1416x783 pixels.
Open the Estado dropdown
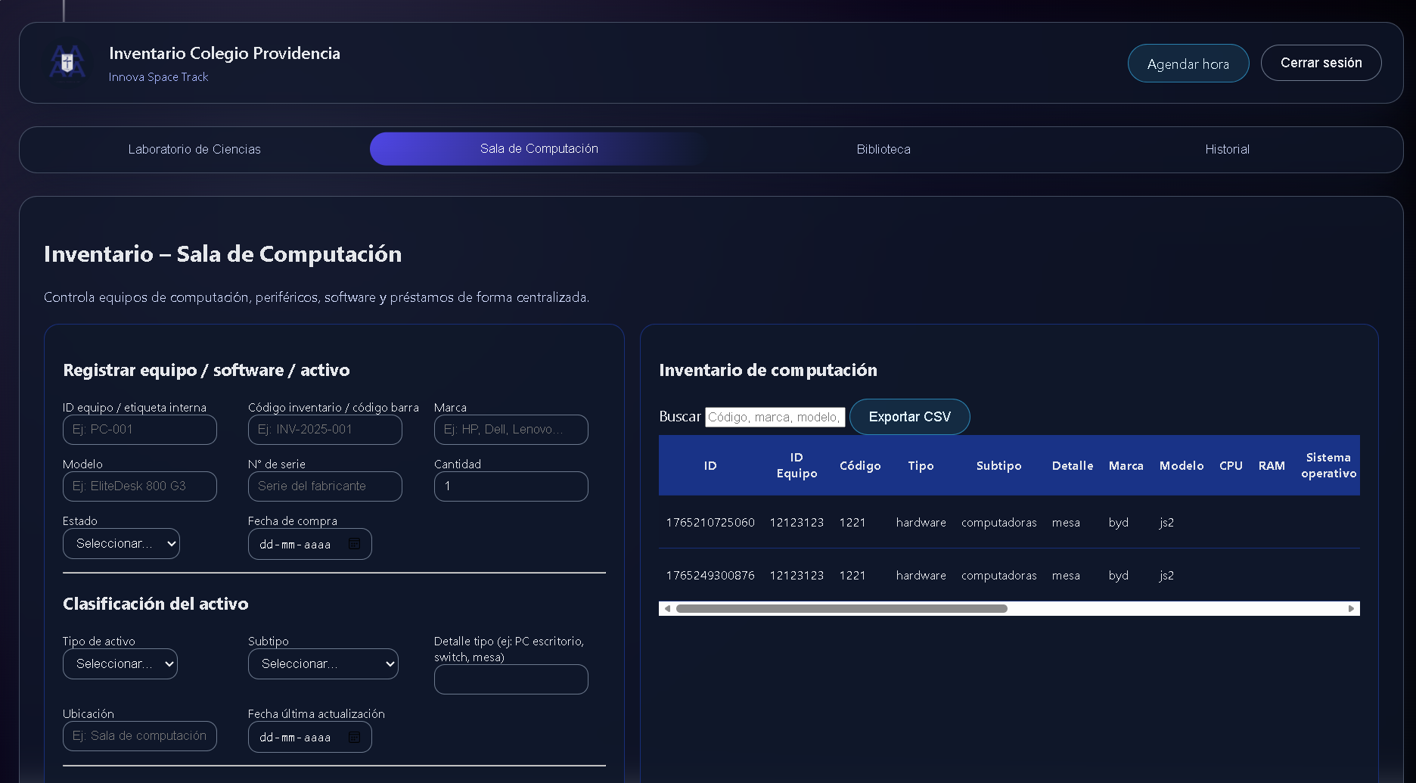pyautogui.click(x=121, y=543)
